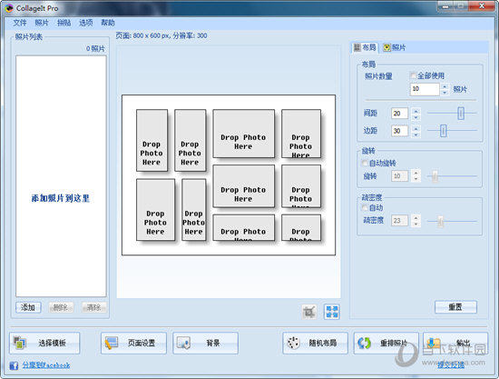Click the middle wide Drop Photo Here placeholder
The width and height of the screenshot is (499, 379).
click(244, 186)
